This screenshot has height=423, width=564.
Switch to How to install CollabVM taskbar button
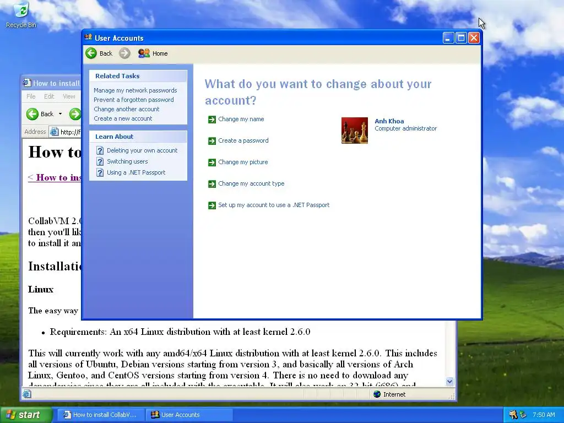(100, 415)
